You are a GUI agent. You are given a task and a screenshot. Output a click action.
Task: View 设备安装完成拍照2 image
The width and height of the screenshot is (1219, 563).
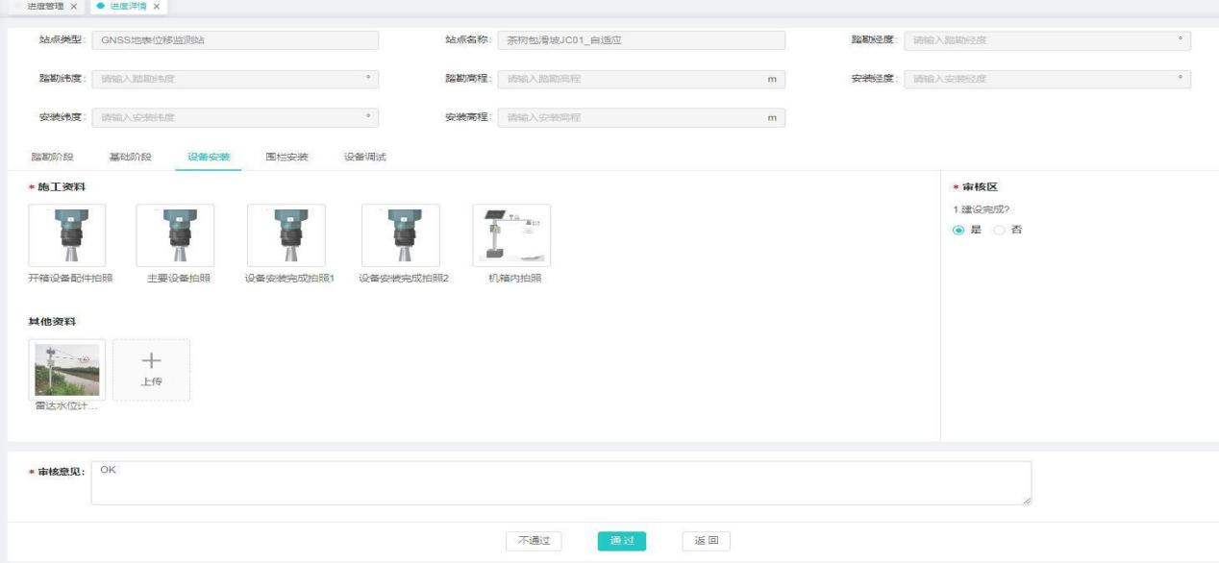point(400,235)
